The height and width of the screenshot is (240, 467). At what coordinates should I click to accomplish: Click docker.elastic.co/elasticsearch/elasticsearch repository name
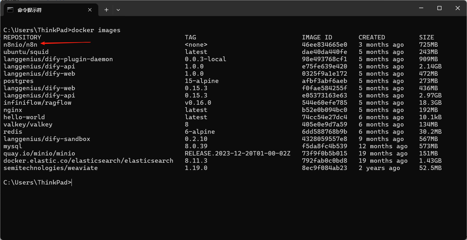click(x=88, y=161)
